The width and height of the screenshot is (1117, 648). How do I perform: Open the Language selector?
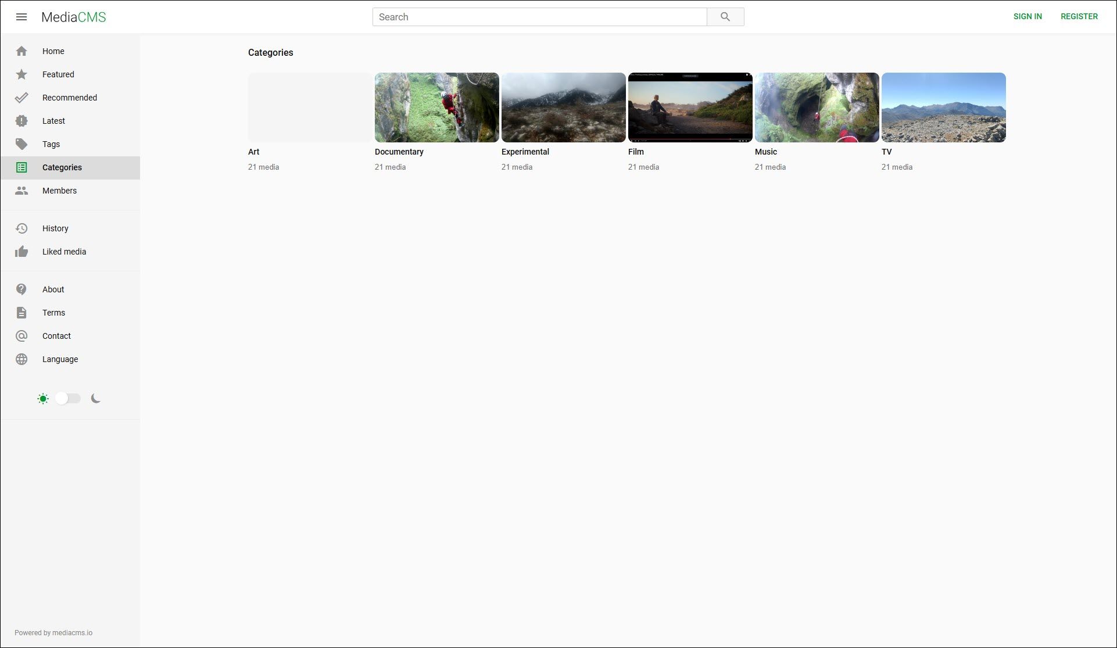[60, 359]
